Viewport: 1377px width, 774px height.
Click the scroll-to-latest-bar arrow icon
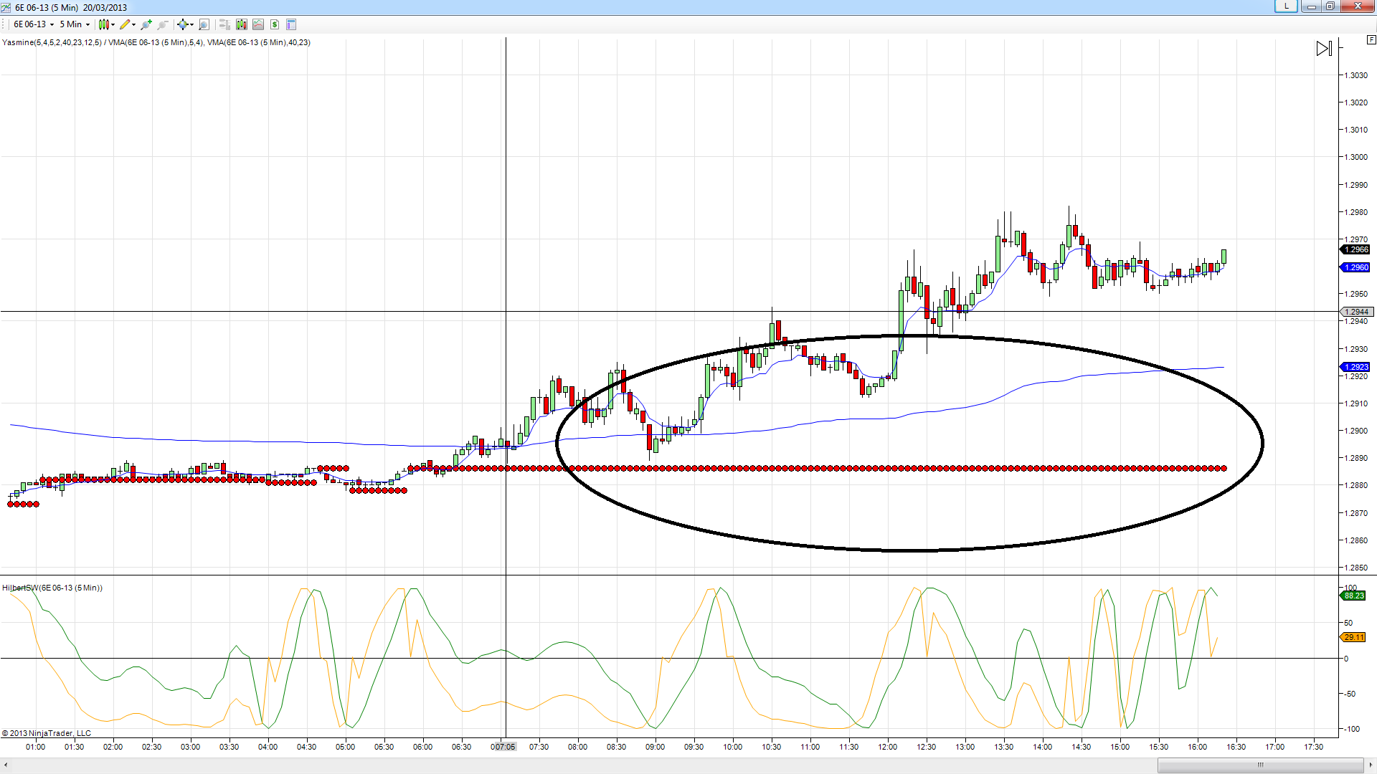1324,49
